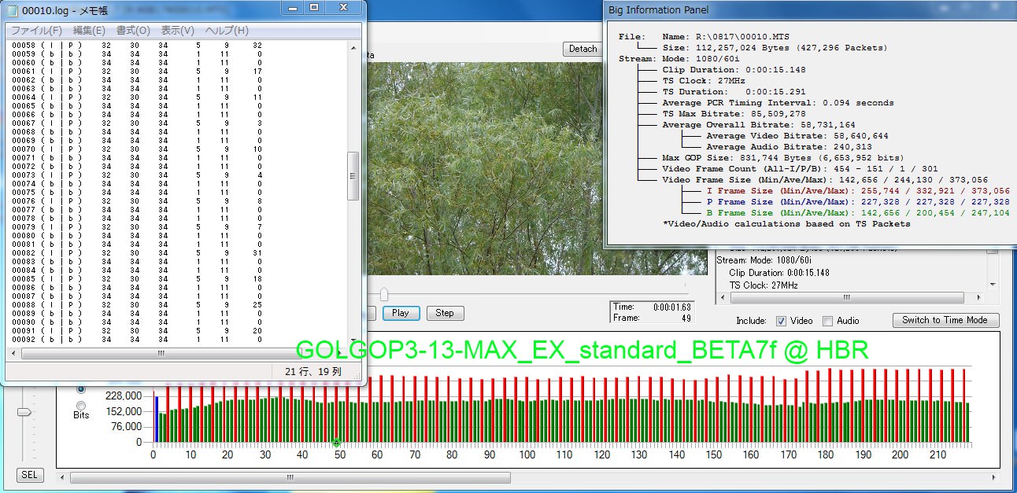Select the Bits radio button
The width and height of the screenshot is (1017, 493).
tap(81, 405)
